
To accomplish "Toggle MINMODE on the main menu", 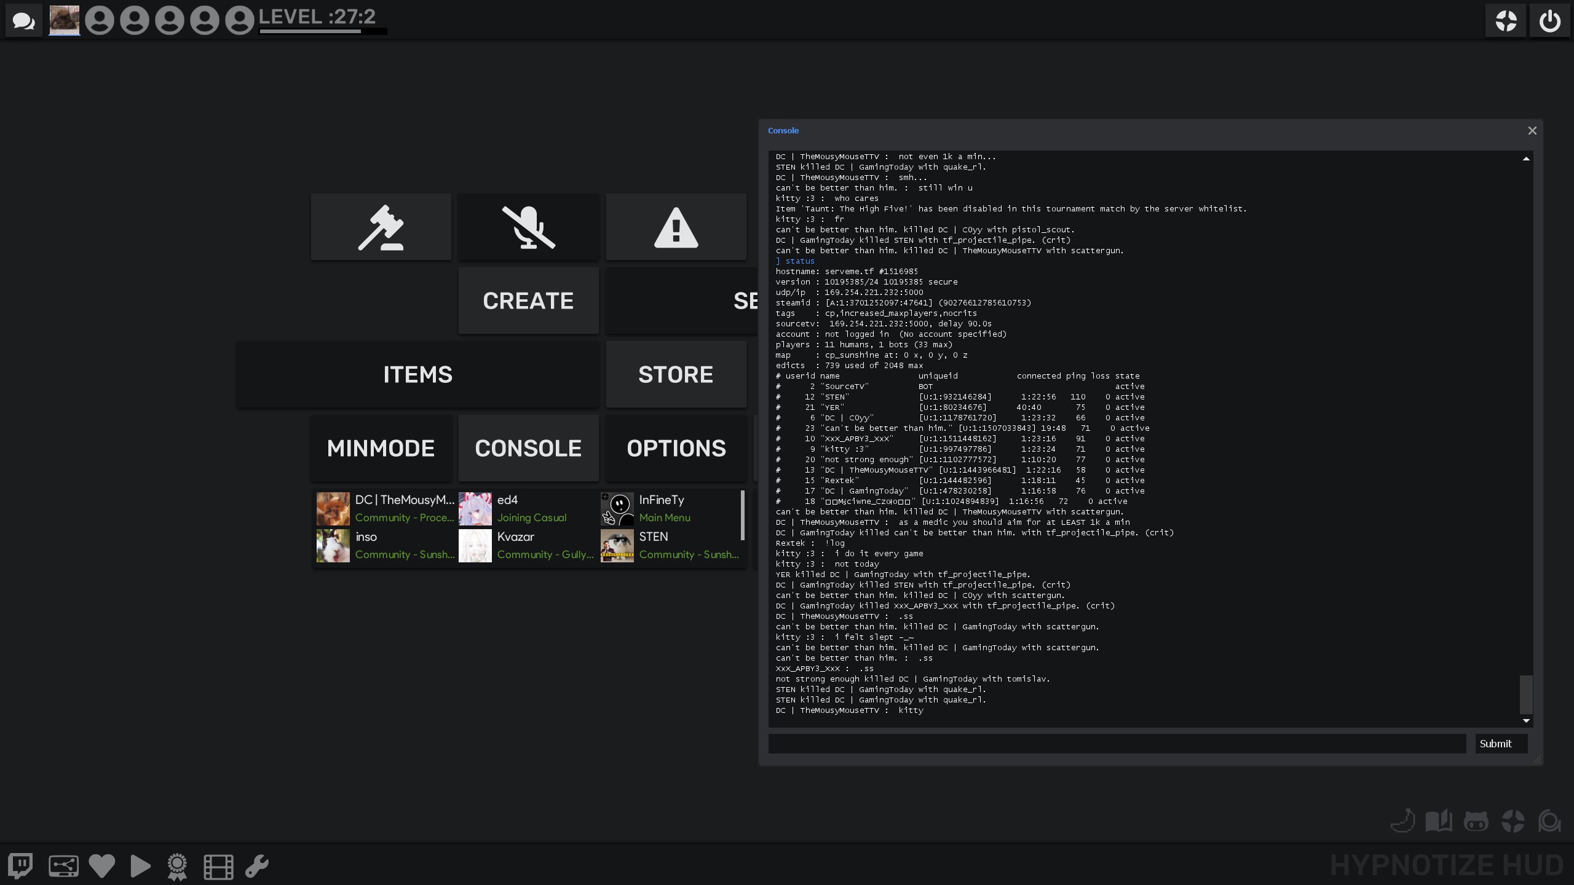I will coord(381,448).
